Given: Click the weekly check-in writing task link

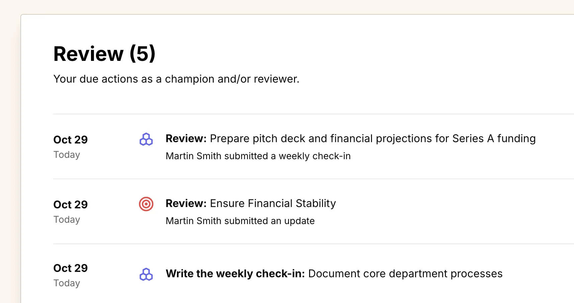Looking at the screenshot, I should tap(334, 274).
